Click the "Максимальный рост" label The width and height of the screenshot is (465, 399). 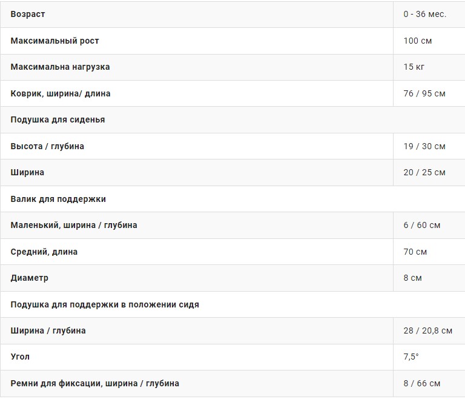(x=54, y=41)
